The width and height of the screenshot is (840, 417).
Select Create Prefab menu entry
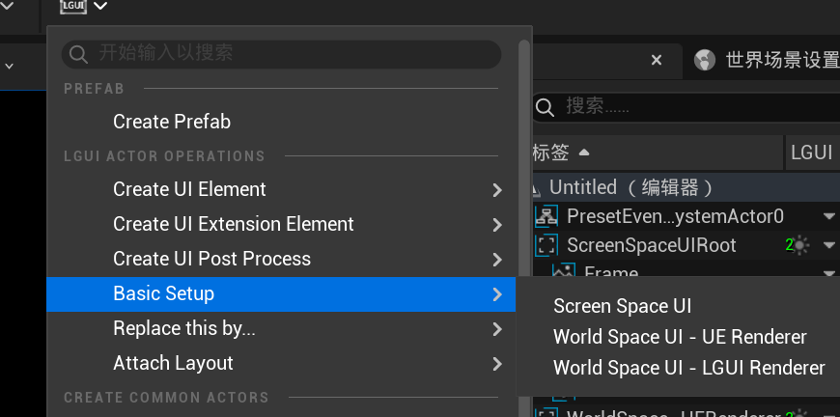172,122
